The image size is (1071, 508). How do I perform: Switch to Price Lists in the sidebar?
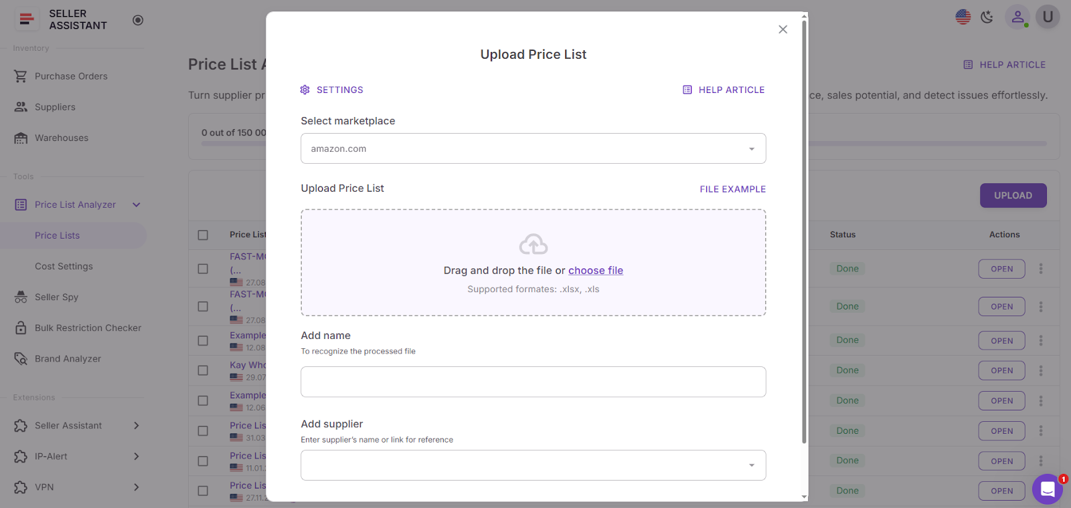pyautogui.click(x=57, y=235)
